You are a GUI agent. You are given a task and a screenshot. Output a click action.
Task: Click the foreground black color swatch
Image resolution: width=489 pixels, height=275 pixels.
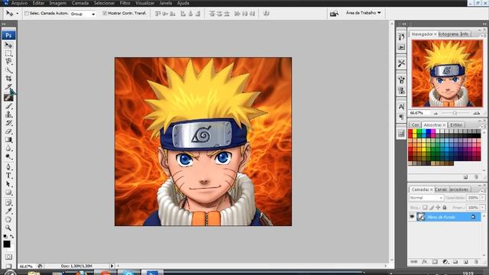tap(7, 244)
